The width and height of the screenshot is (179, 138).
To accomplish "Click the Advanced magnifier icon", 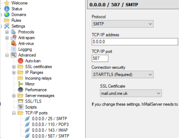I will pyautogui.click(x=14, y=55).
